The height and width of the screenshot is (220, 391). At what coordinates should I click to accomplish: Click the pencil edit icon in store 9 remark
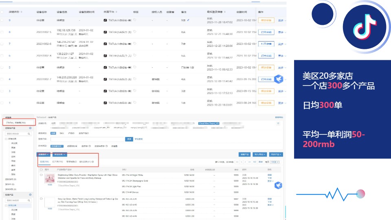(188, 20)
